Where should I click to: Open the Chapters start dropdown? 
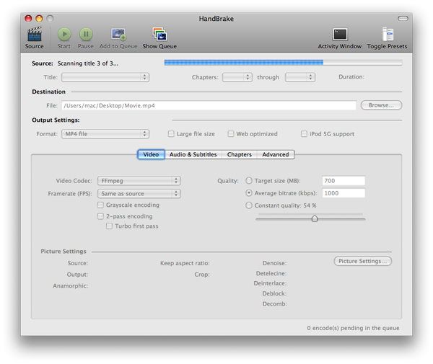(237, 77)
